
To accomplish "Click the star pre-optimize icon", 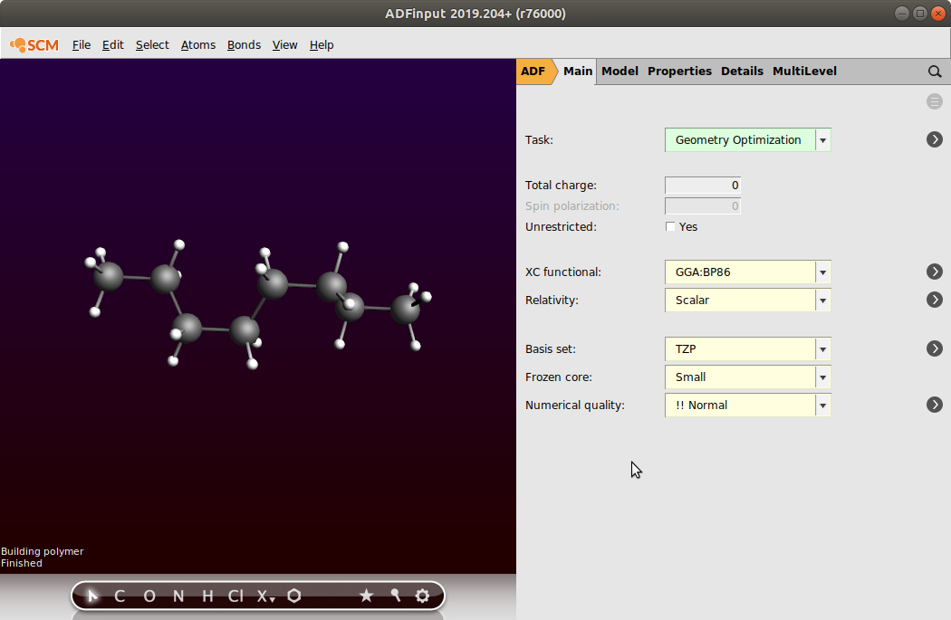I will (x=366, y=596).
